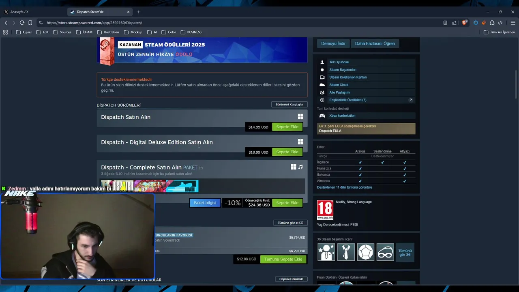
Task: Open the Brave Shields lion icon
Action: [x=465, y=23]
